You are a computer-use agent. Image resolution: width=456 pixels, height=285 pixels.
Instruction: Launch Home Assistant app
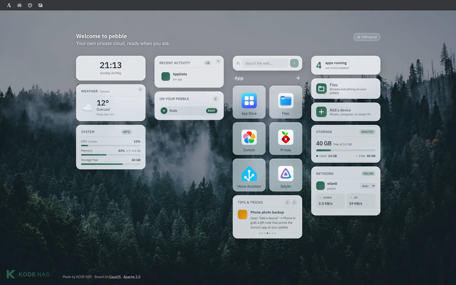pyautogui.click(x=249, y=175)
